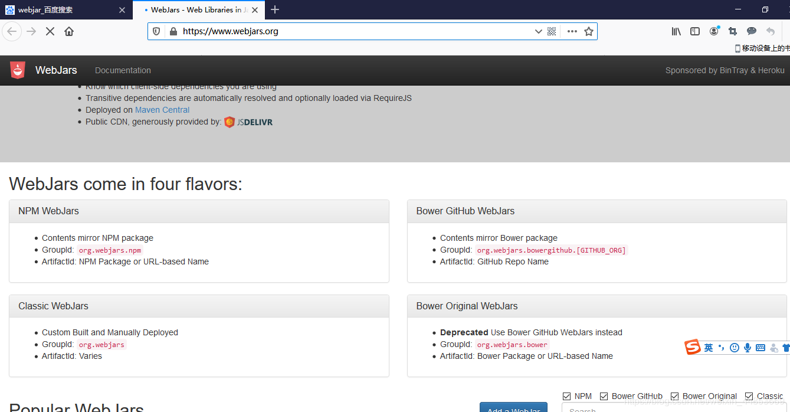790x412 pixels.
Task: Click 'Custom Built and Manually Deployed' text
Action: tap(110, 333)
